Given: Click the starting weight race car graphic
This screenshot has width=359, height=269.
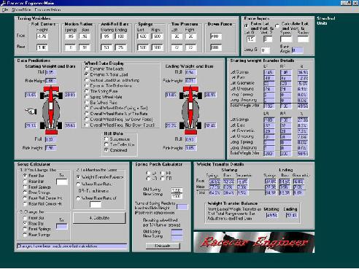Looking at the screenshot, I should pos(51,110).
